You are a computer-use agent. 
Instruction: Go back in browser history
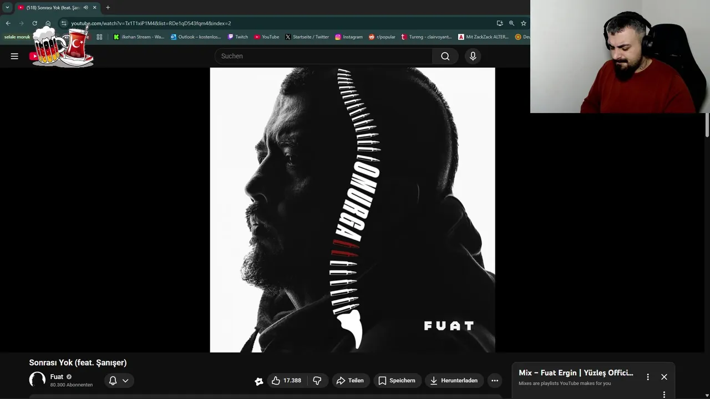[x=8, y=23]
